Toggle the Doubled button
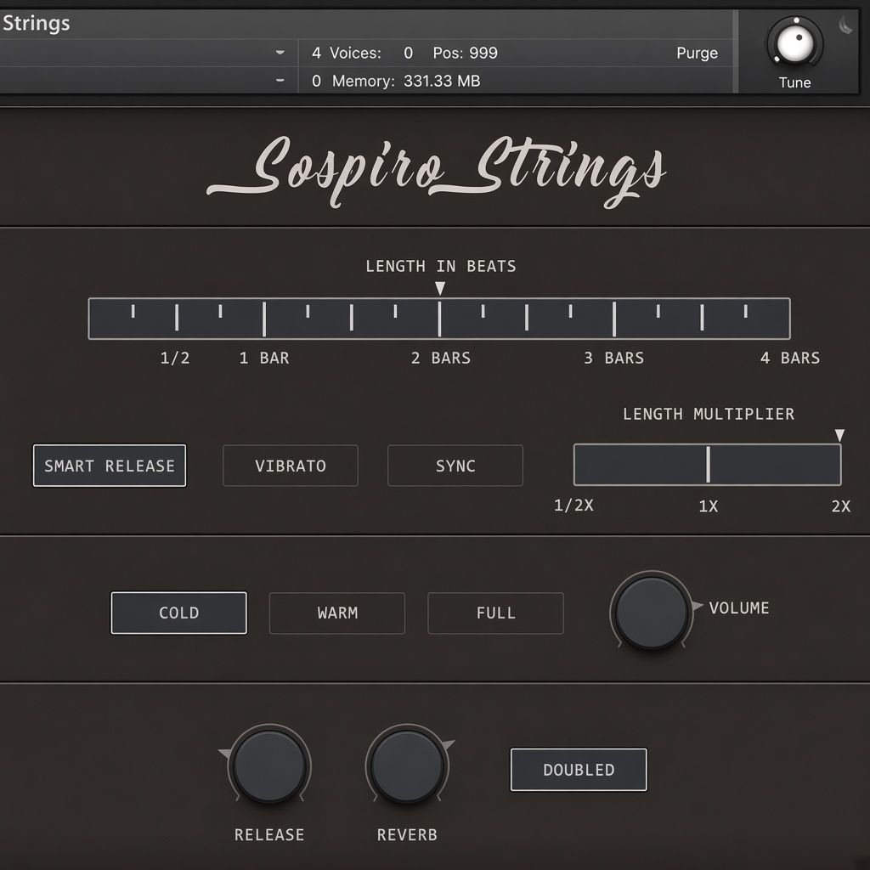This screenshot has width=870, height=870. (x=578, y=770)
